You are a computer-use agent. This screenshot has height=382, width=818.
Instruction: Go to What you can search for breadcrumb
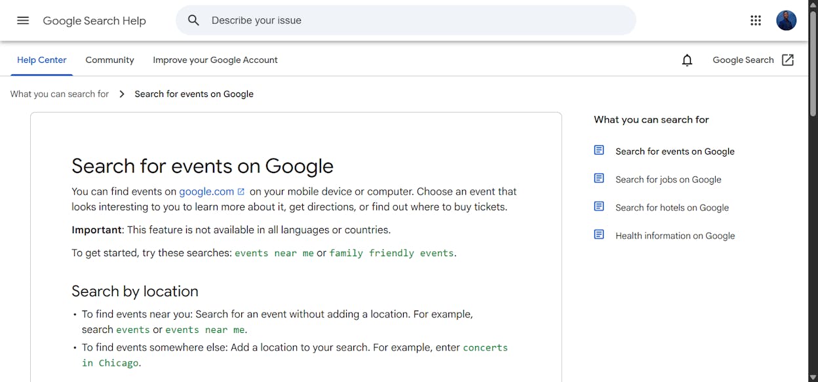coord(60,94)
